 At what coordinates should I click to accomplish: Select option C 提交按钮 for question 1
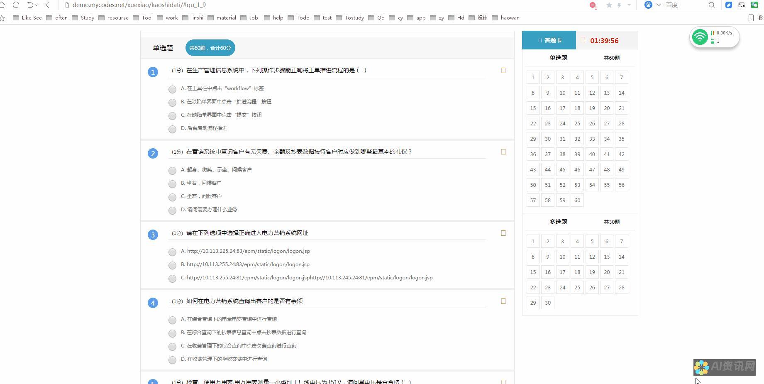click(172, 116)
